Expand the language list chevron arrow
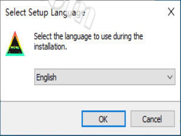Image resolution: width=181 pixels, height=136 pixels. pos(170,77)
